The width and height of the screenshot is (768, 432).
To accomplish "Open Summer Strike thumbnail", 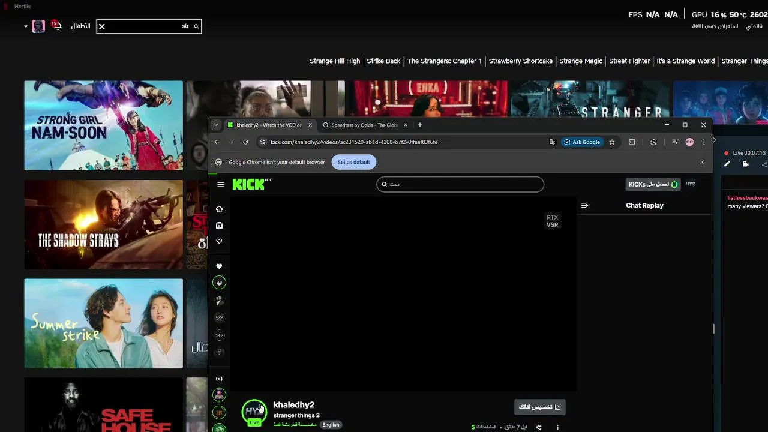I will [x=103, y=323].
